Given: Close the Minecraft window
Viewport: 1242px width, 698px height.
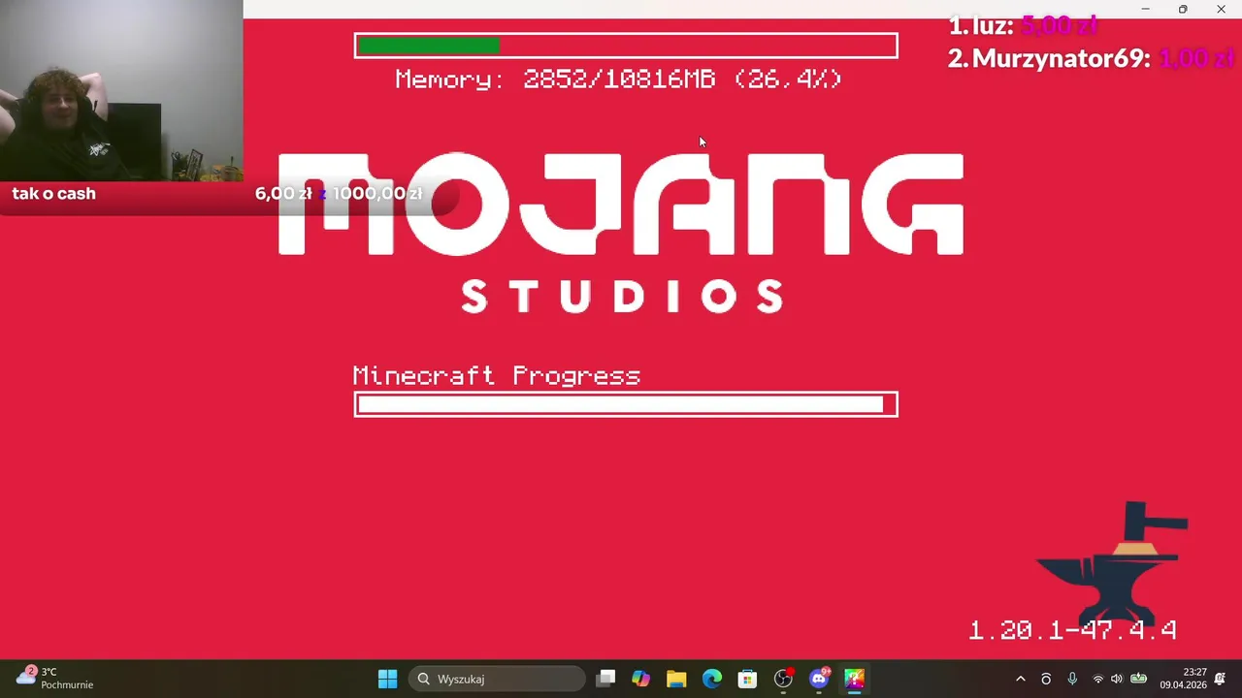Looking at the screenshot, I should 1221,9.
